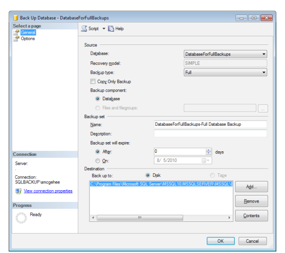This screenshot has width=285, height=253.
Task: Click the Help toolbar icon
Action: tap(111, 29)
